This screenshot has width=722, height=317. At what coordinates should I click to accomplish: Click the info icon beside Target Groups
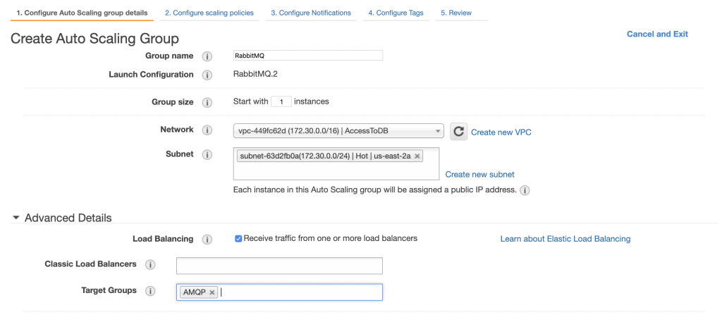pyautogui.click(x=150, y=291)
